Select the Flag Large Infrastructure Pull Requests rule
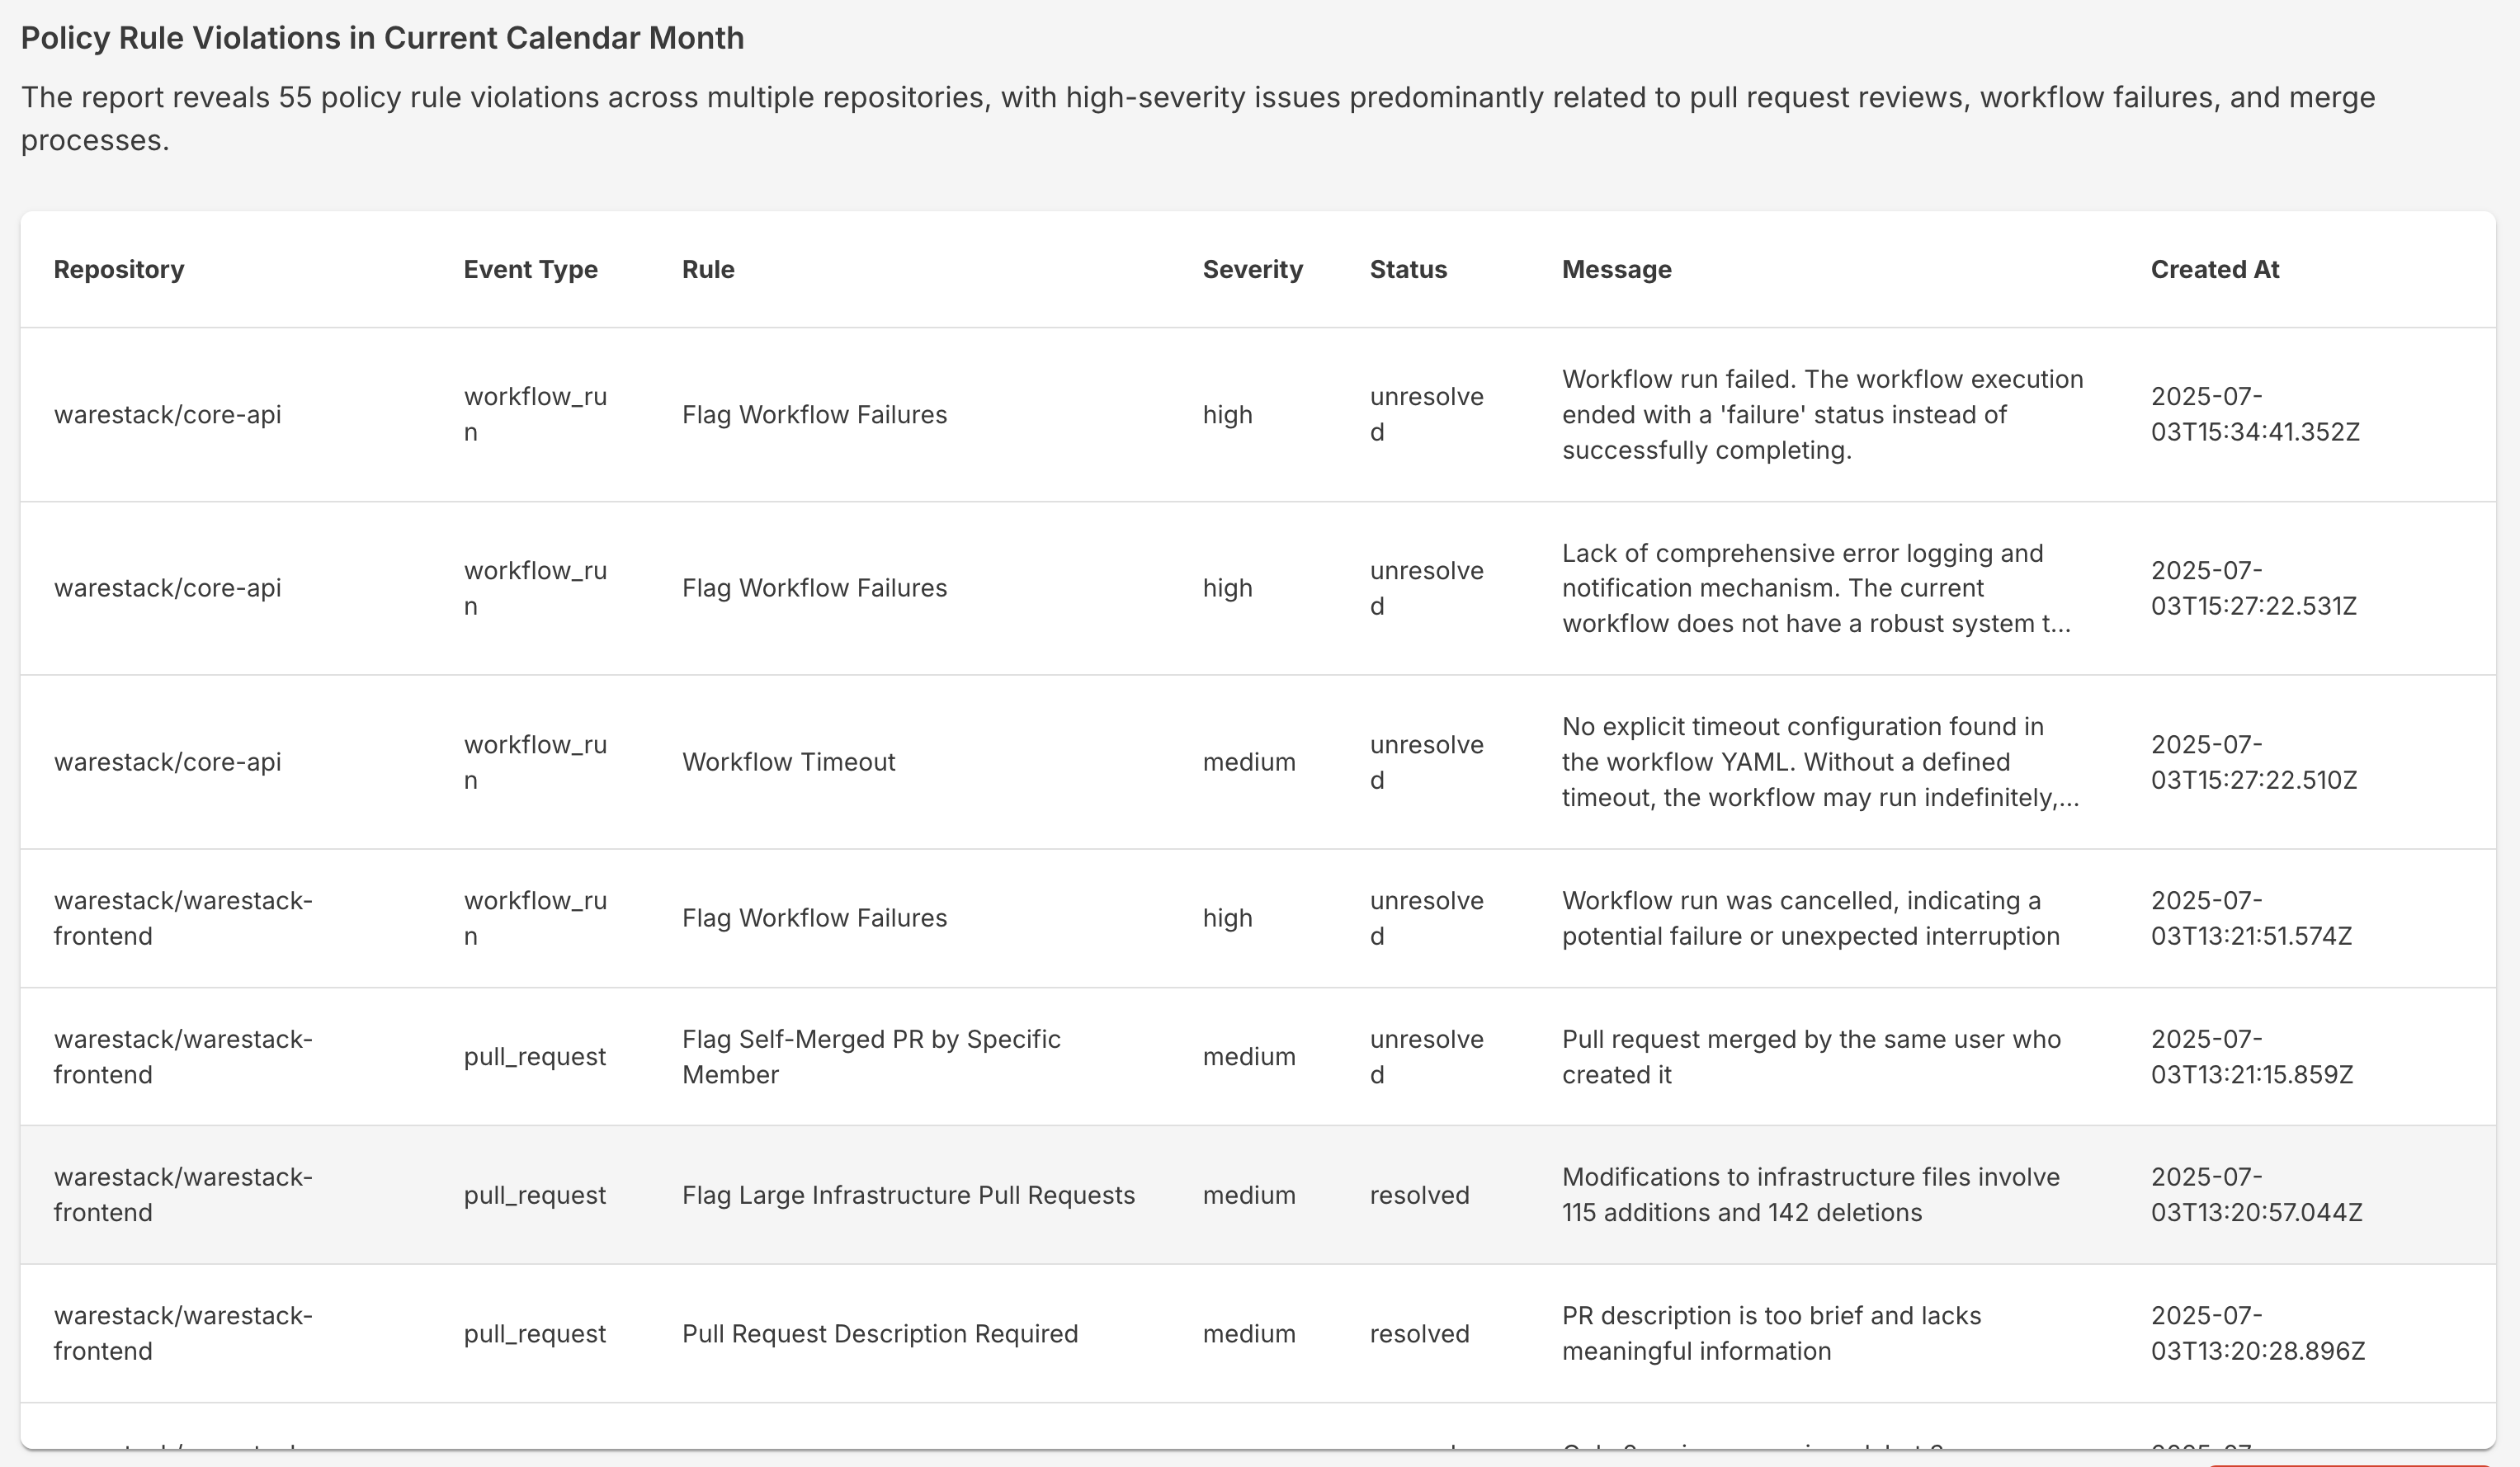2520x1467 pixels. click(908, 1195)
